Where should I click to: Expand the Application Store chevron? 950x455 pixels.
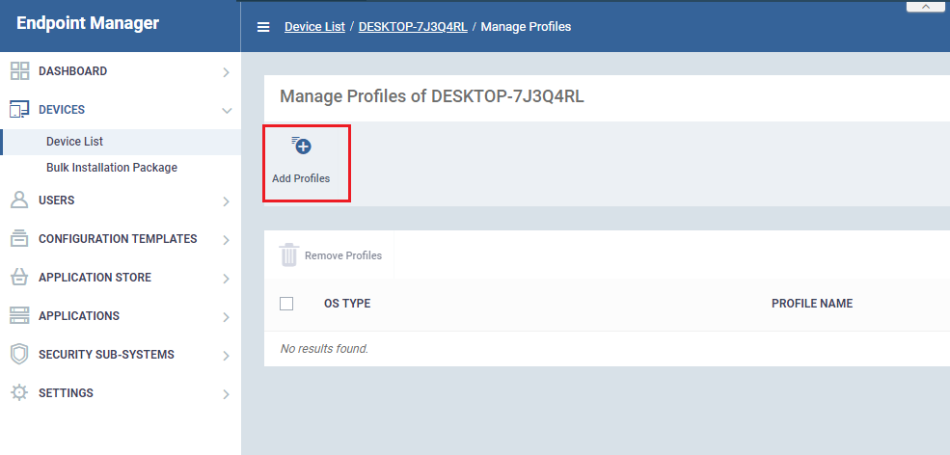[226, 279]
